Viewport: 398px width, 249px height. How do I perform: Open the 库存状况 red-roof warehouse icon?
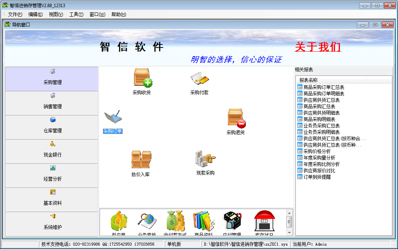[264, 222]
